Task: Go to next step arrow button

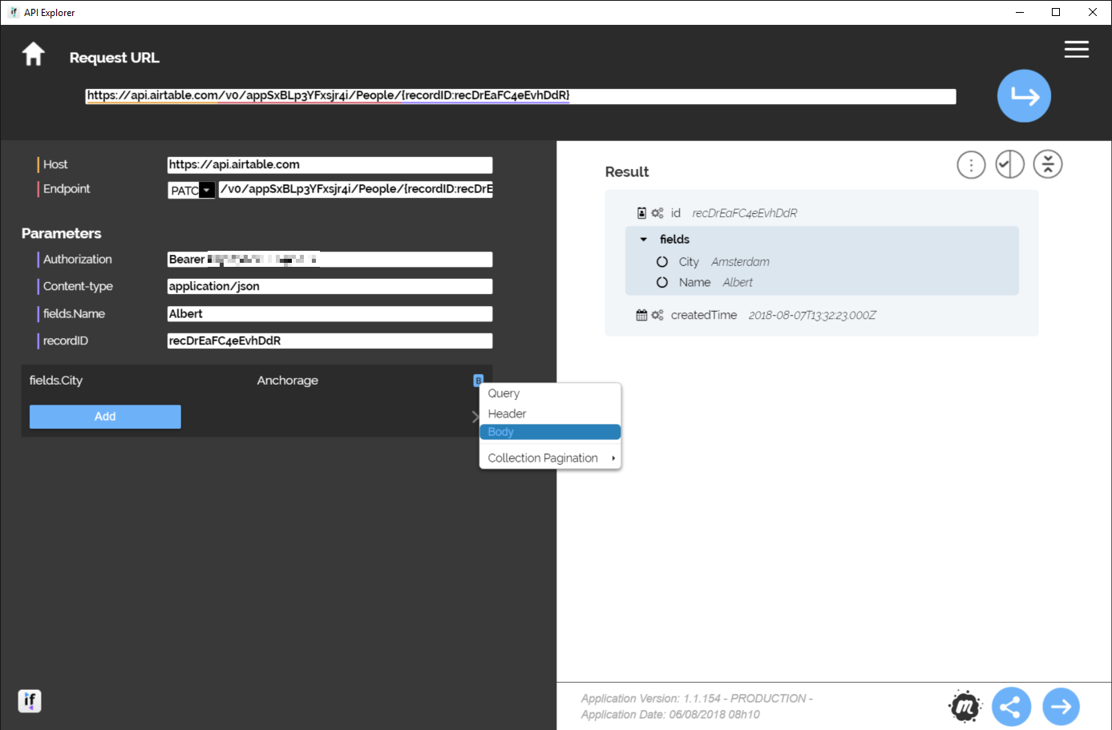Action: [x=1061, y=707]
